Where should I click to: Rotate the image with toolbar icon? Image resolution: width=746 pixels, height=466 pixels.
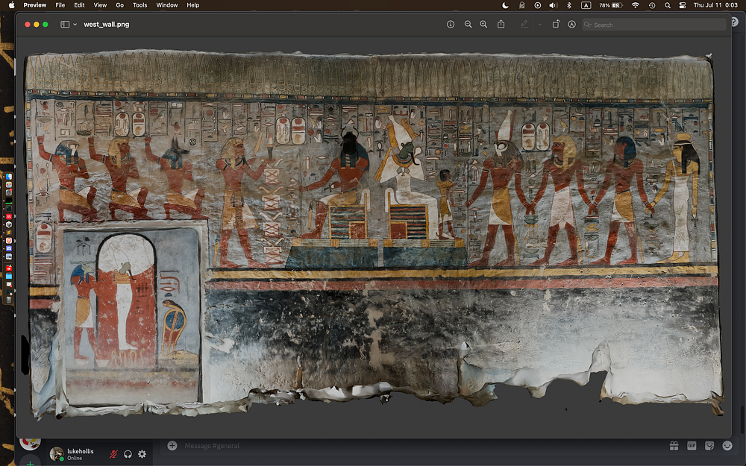(x=556, y=25)
